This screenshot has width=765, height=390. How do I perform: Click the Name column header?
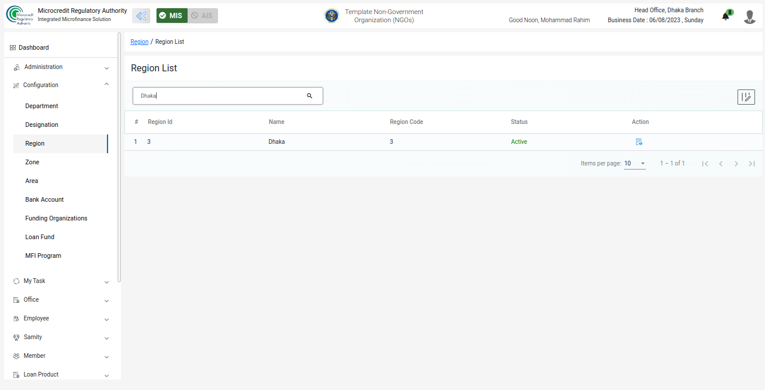click(x=276, y=122)
